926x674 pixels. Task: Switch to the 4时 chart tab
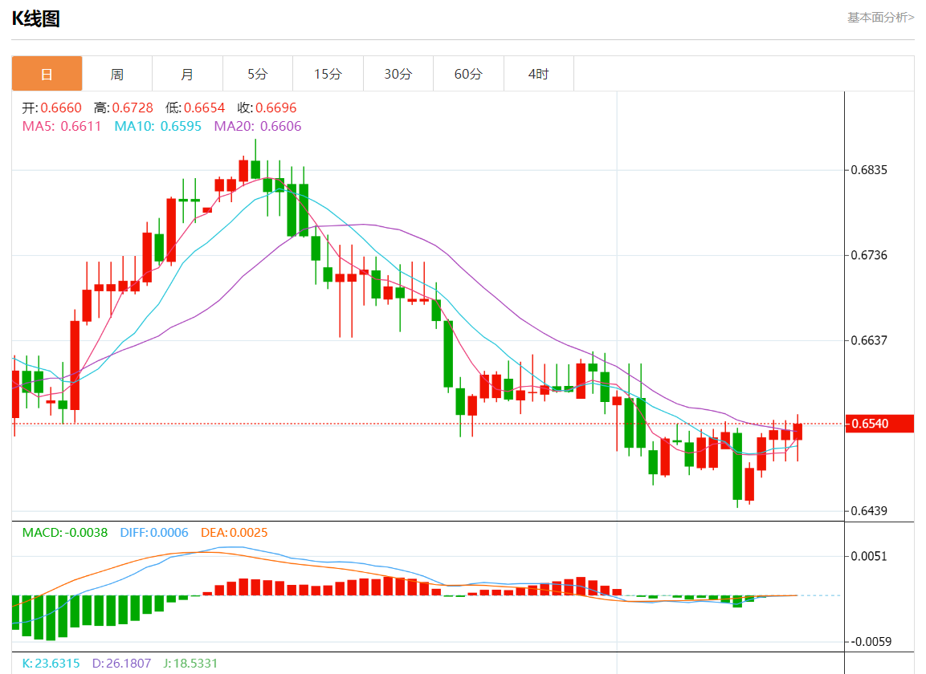click(539, 74)
